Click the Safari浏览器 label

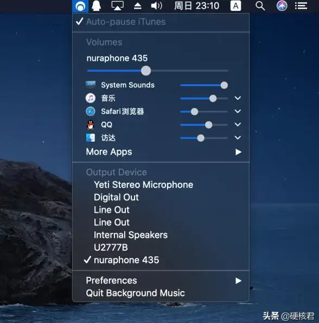pos(123,111)
